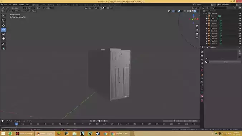Open the Render properties tab
The height and width of the screenshot is (136, 242).
[202, 56]
